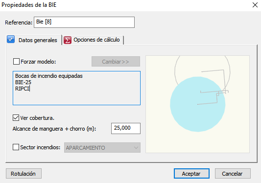Click the 'Bocas de incendio equipadas' text line
This screenshot has height=183, width=261.
pyautogui.click(x=49, y=76)
